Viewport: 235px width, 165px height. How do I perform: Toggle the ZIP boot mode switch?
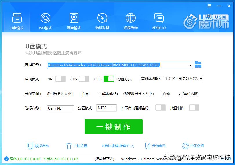point(61,79)
